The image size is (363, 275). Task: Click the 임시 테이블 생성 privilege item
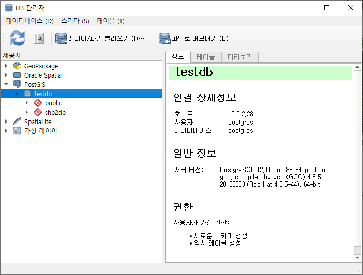coord(217,243)
